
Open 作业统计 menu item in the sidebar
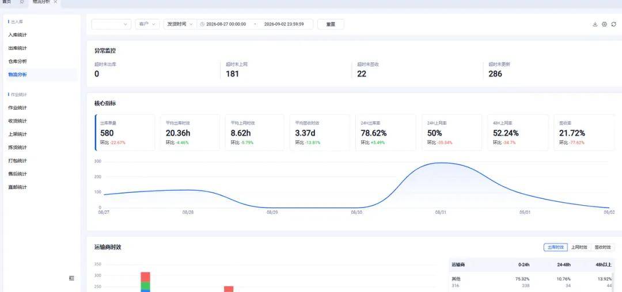click(17, 107)
